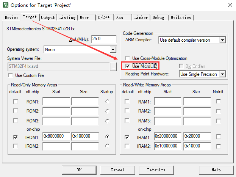Switch to the Device tab
This screenshot has width=236, height=177.
pos(12,17)
